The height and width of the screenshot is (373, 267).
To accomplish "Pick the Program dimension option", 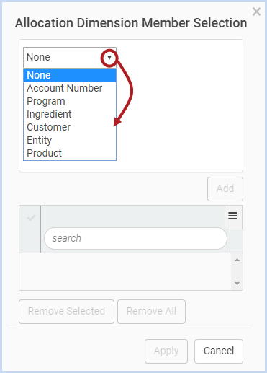I will [x=70, y=101].
